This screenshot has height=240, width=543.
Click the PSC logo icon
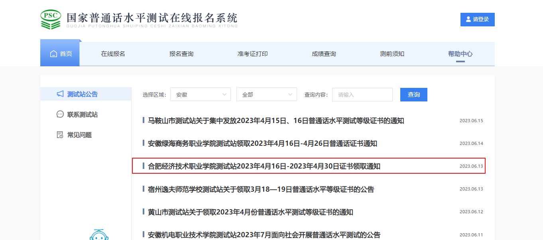pyautogui.click(x=51, y=19)
